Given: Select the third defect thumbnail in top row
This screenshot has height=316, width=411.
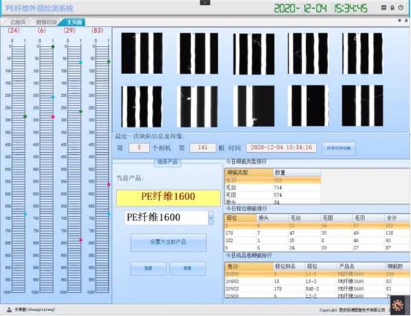Looking at the screenshot, I should (253, 53).
